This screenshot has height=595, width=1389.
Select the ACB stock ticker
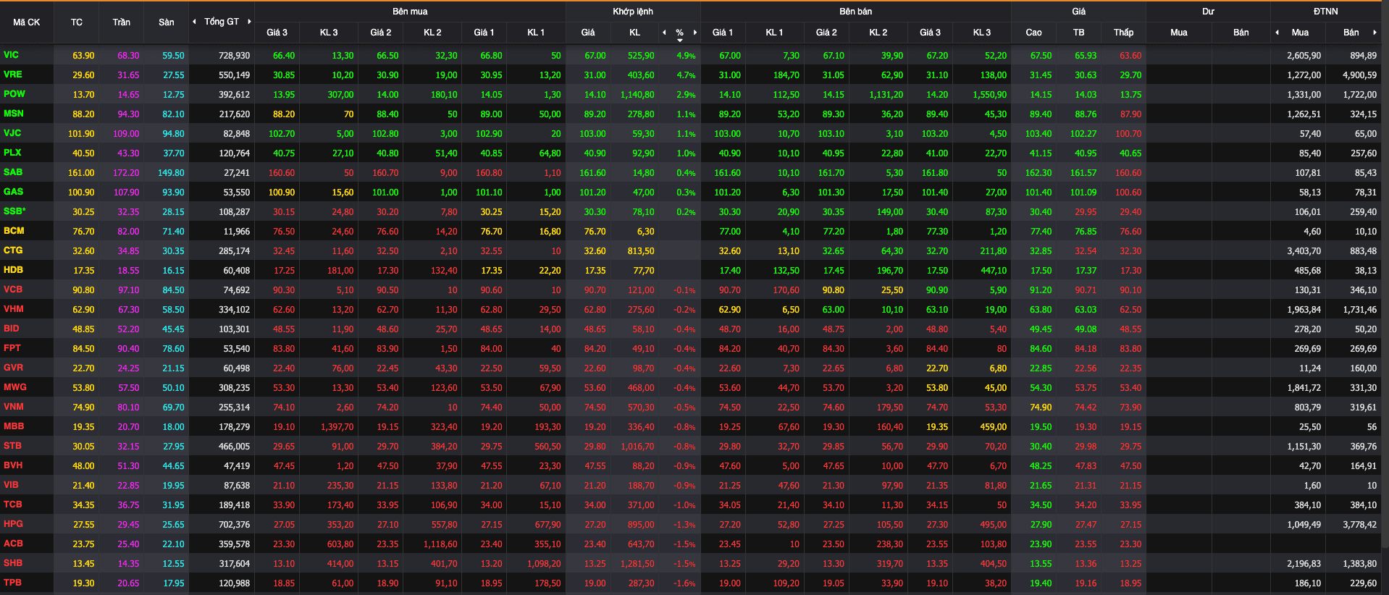(13, 544)
